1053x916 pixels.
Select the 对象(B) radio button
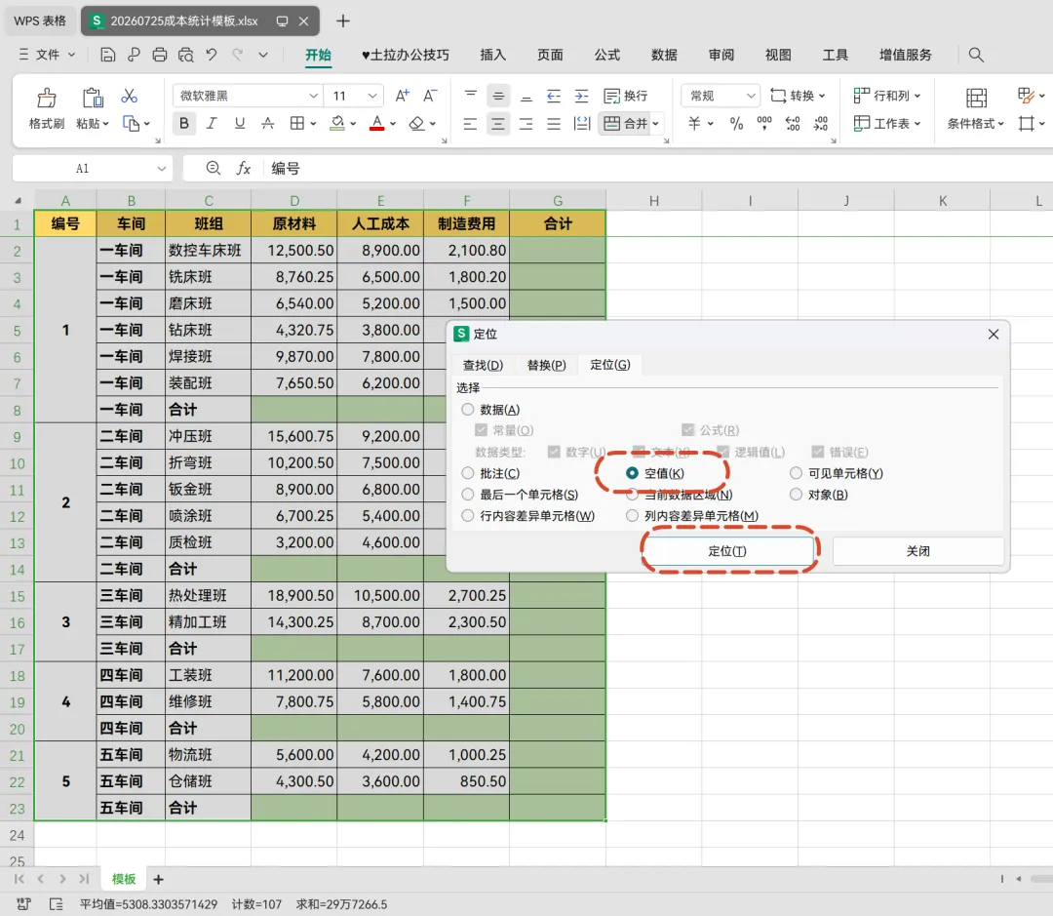(796, 495)
